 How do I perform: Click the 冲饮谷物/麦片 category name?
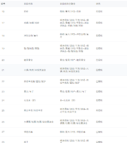click(x=31, y=36)
